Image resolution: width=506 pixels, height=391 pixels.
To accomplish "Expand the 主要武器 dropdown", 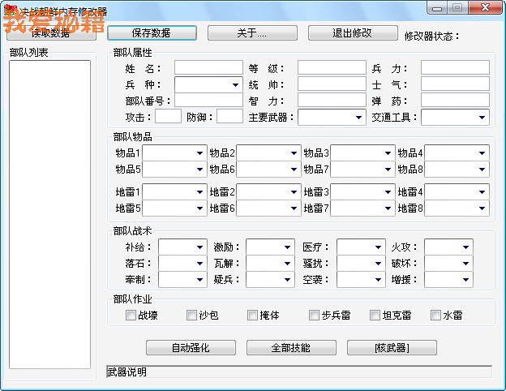I will coord(332,117).
